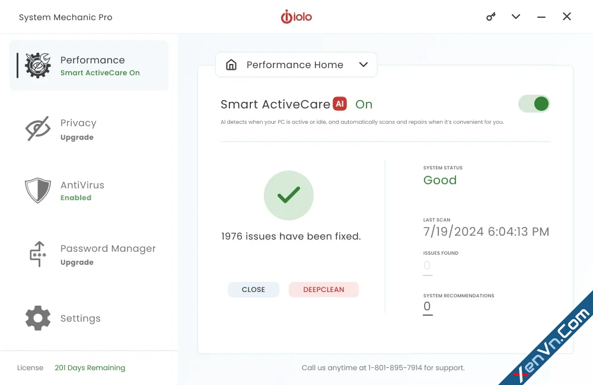
Task: Open the title bar chevron menu
Action: [x=516, y=17]
